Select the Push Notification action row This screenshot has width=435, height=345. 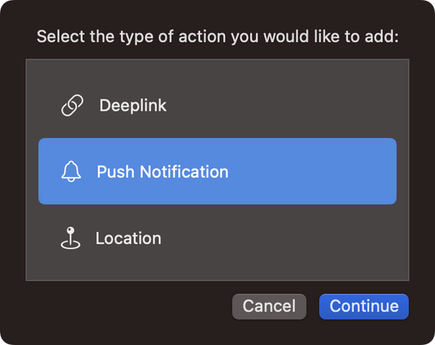[x=217, y=172]
